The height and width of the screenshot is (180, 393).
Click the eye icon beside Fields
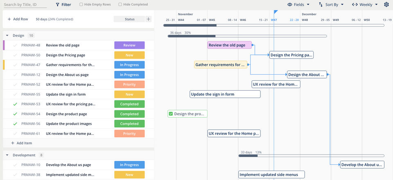[290, 5]
